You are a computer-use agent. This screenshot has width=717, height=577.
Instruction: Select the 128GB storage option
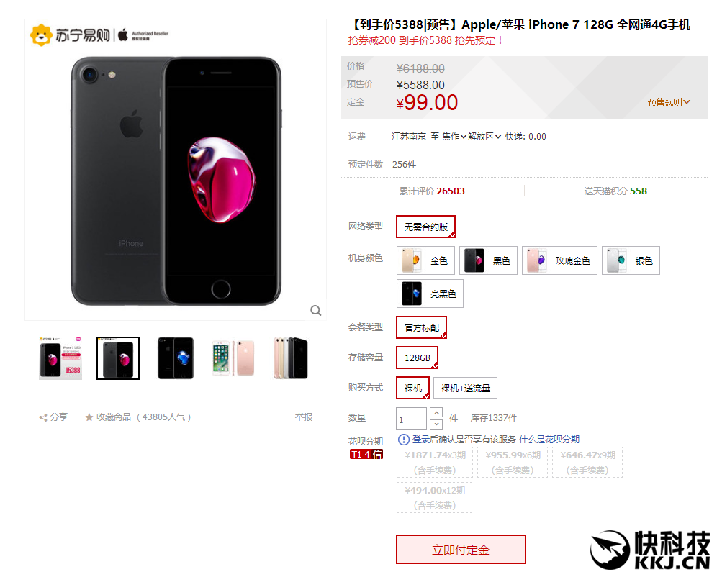(x=417, y=358)
